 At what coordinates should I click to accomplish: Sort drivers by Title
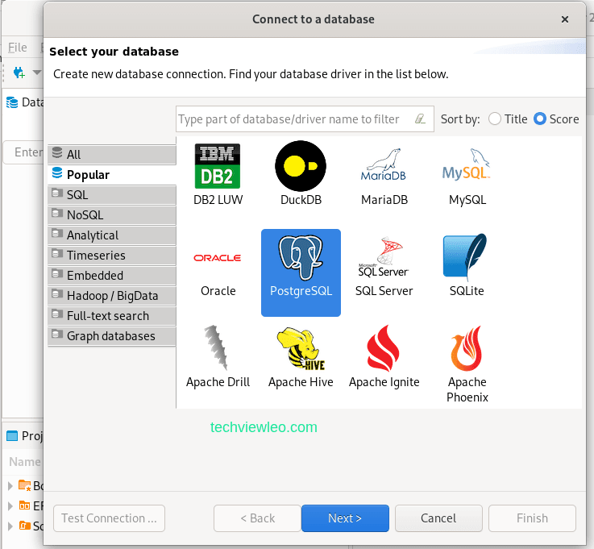pos(508,119)
